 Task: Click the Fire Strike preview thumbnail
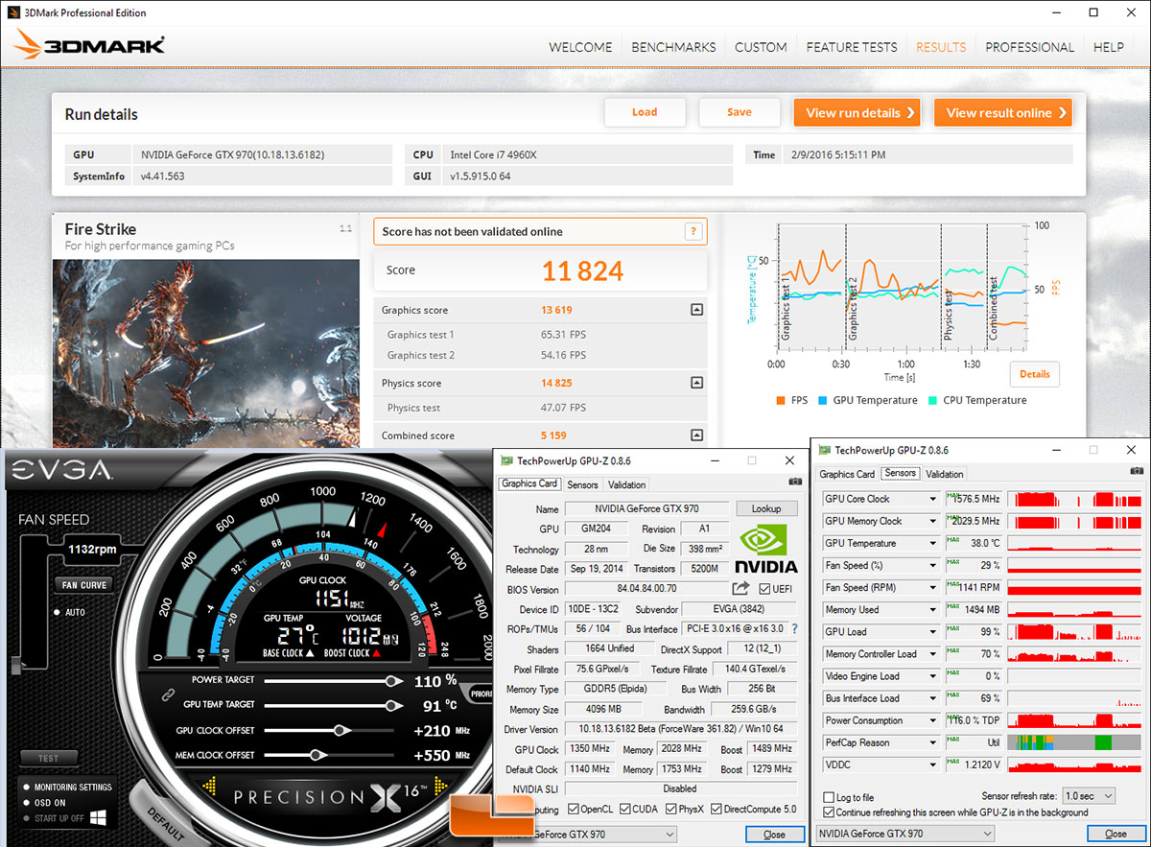tap(206, 353)
